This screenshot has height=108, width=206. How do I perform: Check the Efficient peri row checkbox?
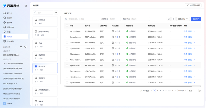[67, 54]
